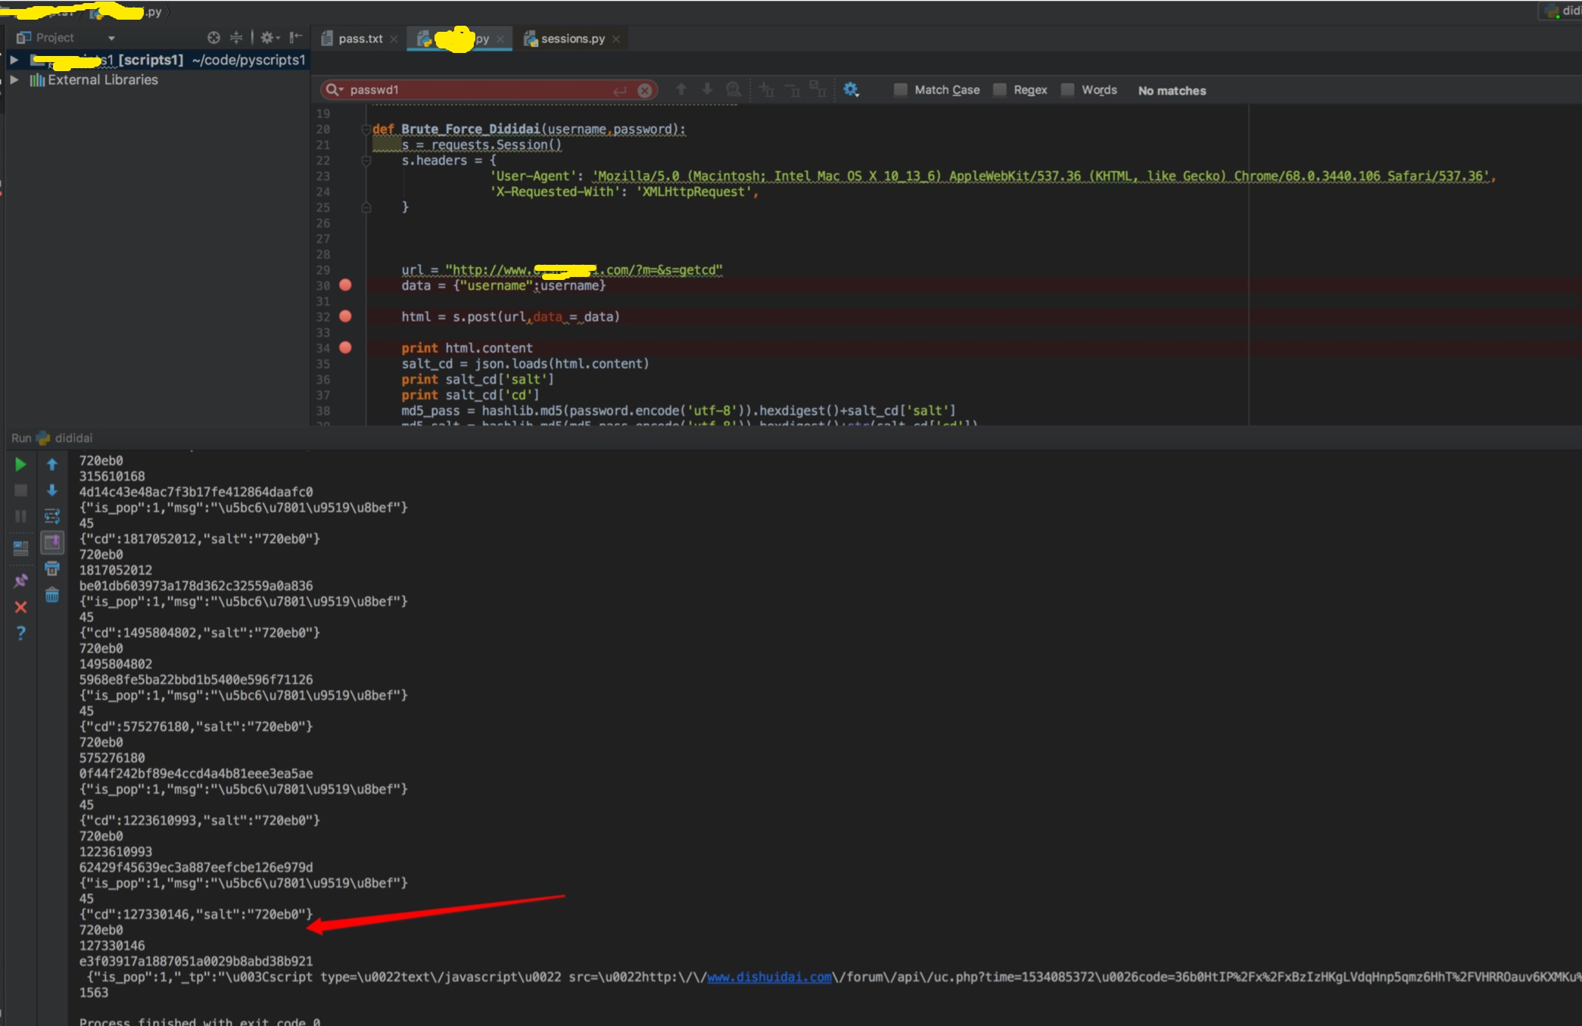Print the console output with the printer icon
Image resolution: width=1582 pixels, height=1026 pixels.
coord(52,569)
